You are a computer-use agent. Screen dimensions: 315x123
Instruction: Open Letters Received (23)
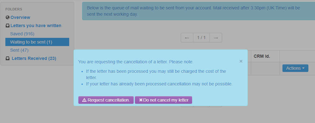34,58
